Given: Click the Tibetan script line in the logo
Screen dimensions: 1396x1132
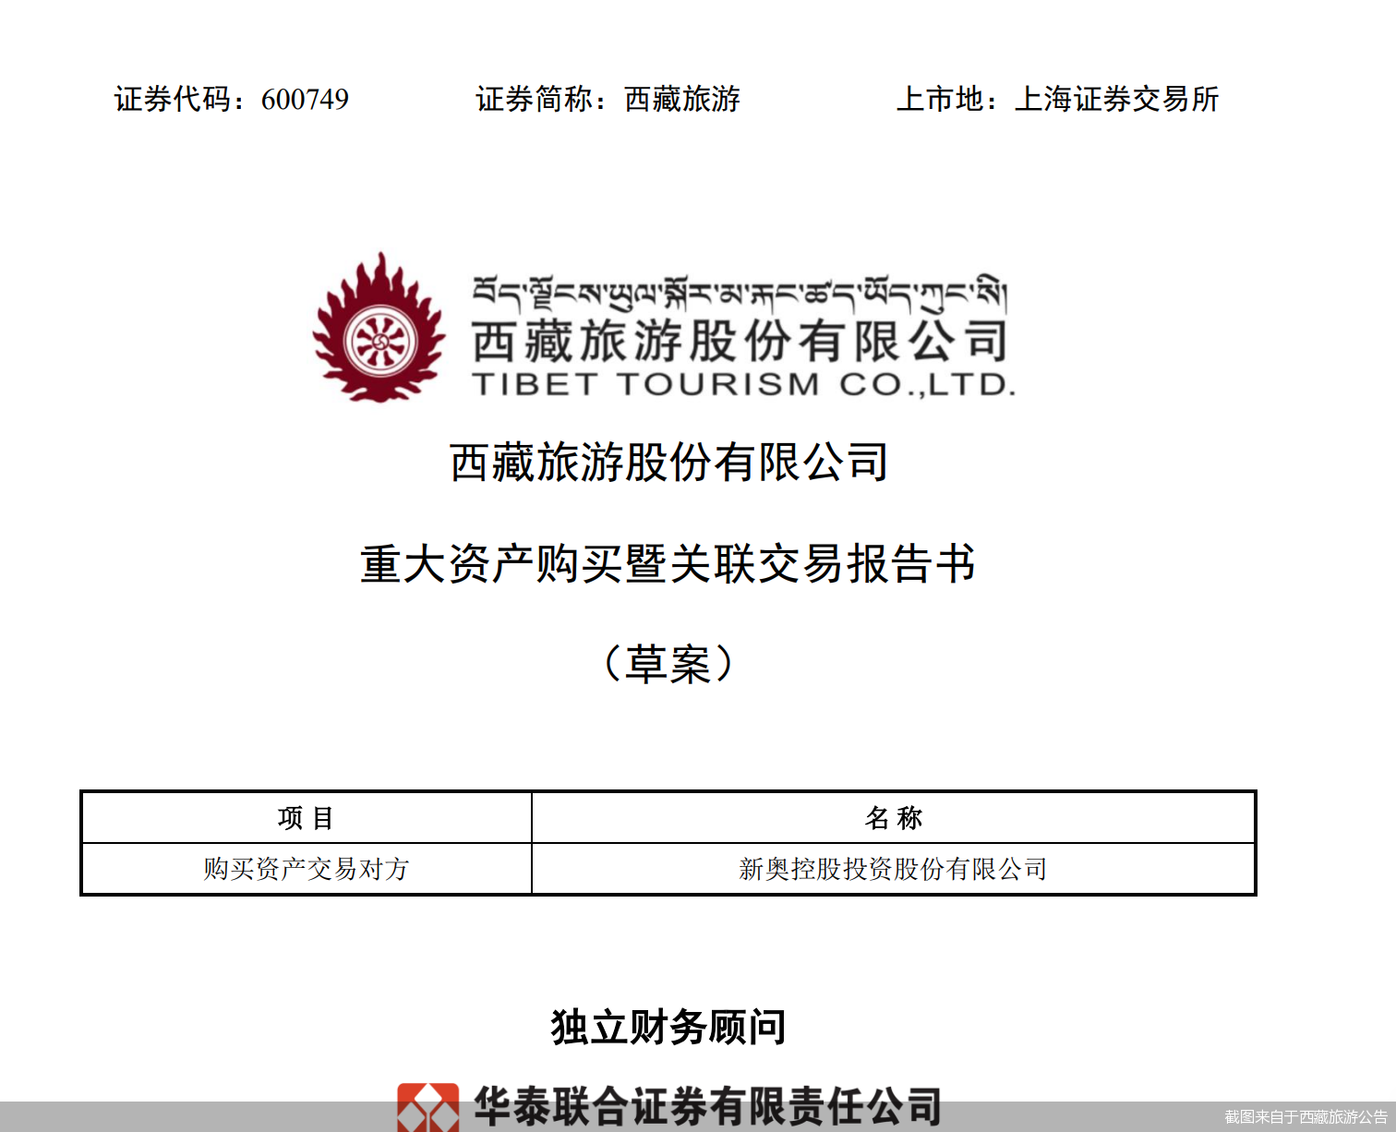Looking at the screenshot, I should [740, 295].
